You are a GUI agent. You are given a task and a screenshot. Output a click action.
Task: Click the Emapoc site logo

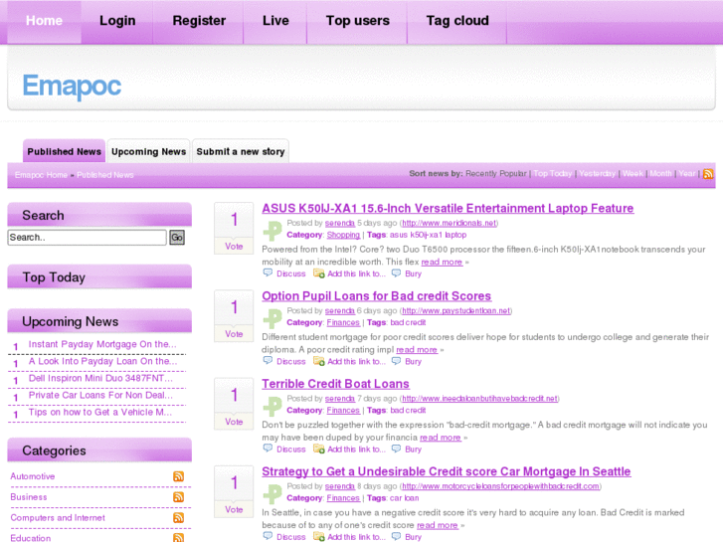pos(72,86)
